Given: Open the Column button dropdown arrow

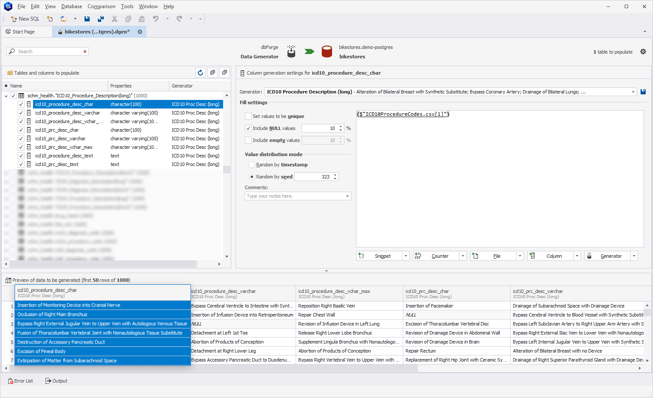Looking at the screenshot, I should click(577, 256).
